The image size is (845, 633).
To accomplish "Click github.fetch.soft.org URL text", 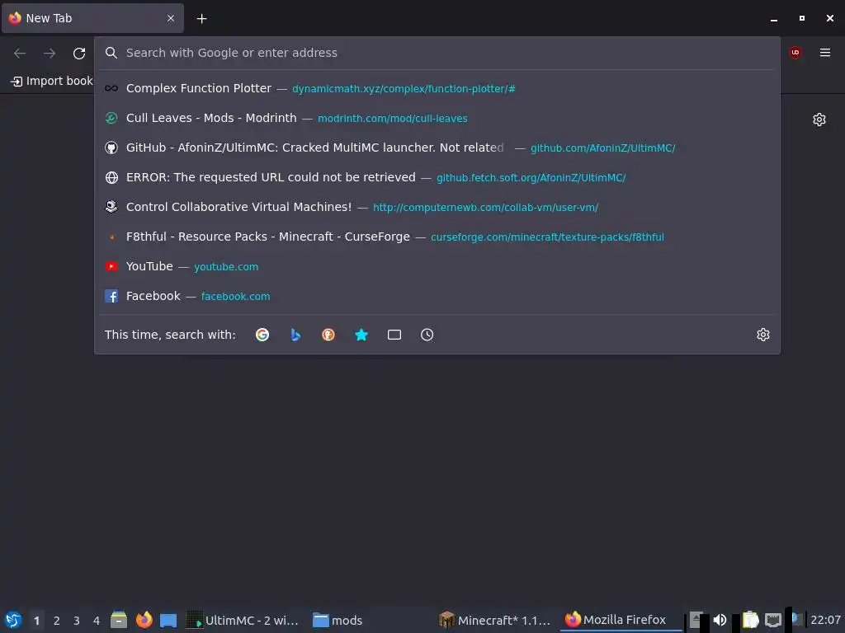I will click(x=531, y=178).
